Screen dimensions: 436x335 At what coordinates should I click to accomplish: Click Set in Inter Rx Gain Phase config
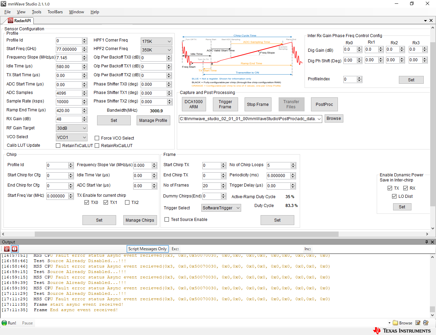(x=411, y=80)
